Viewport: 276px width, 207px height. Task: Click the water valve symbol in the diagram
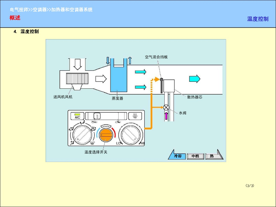tap(167, 108)
